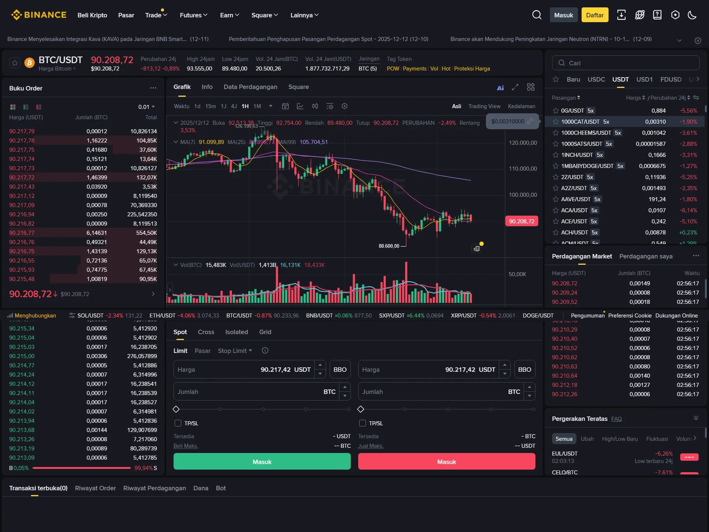This screenshot has width=709, height=532.
Task: Enable TP/SL on the sell order form
Action: click(363, 423)
